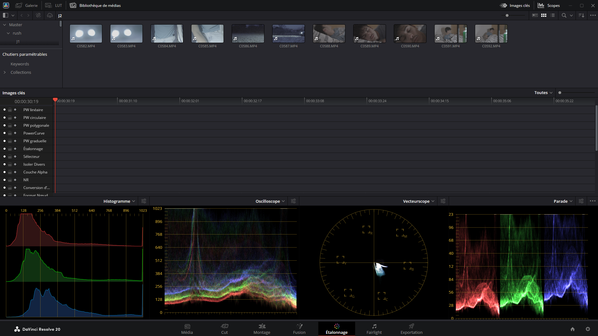Open project settings gear icon
Screen dimensions: 598x336
pos(588,329)
